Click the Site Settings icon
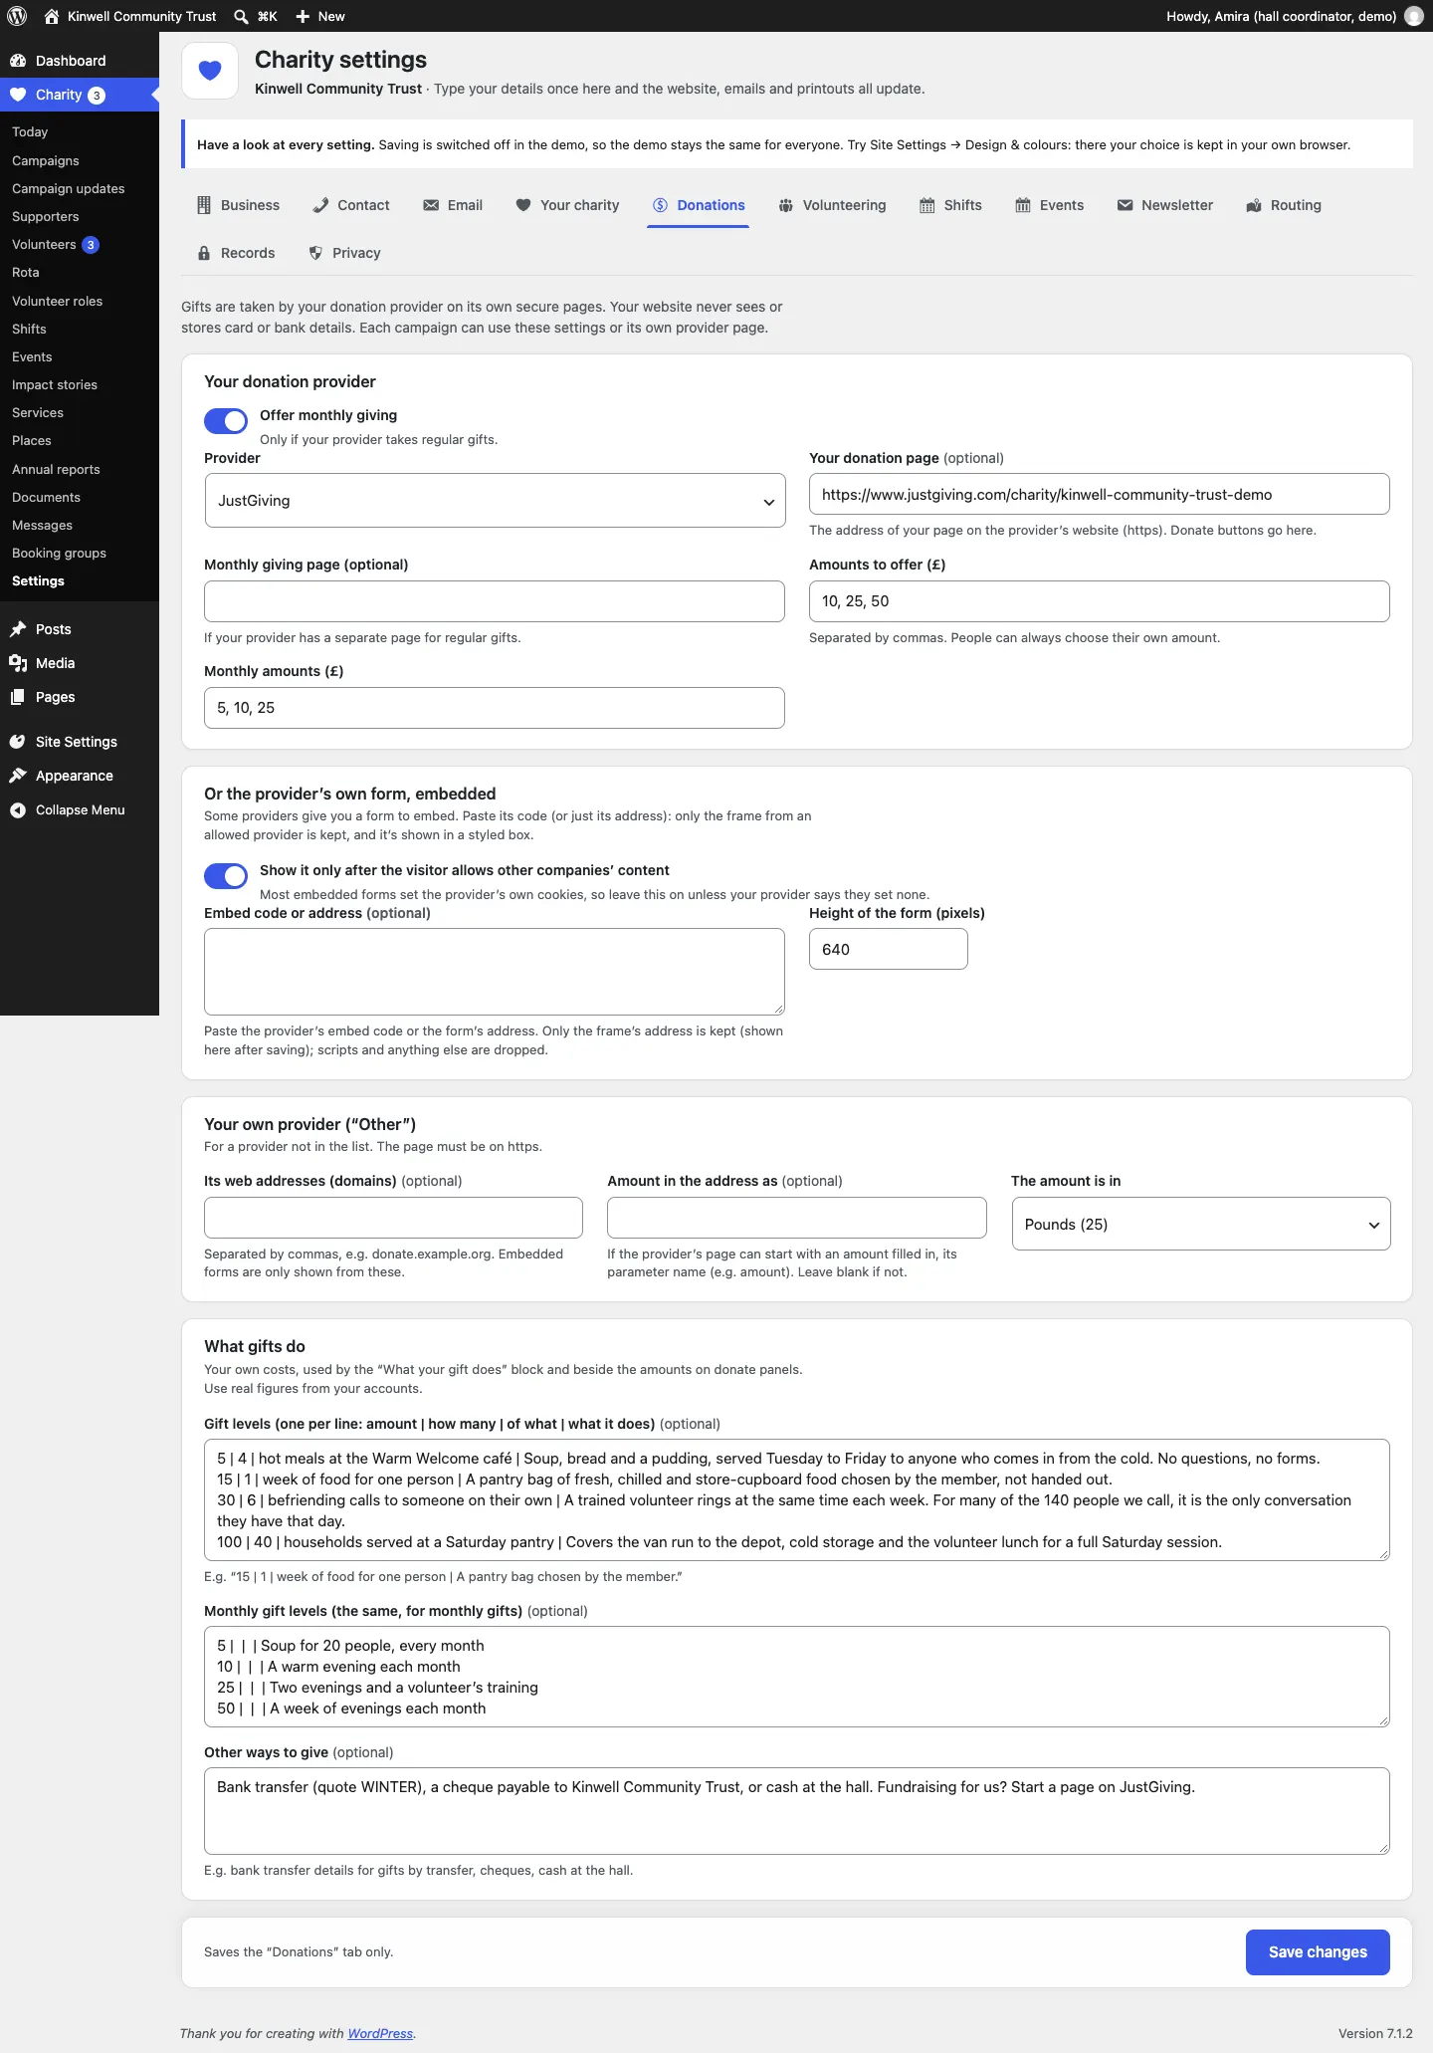This screenshot has height=2053, width=1433. coord(18,742)
